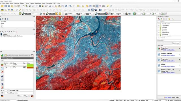Open RGB band combination dropdown in SCP toolbar

[38, 14]
